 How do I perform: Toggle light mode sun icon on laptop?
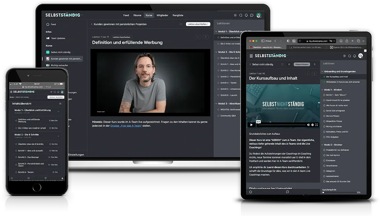235,15
